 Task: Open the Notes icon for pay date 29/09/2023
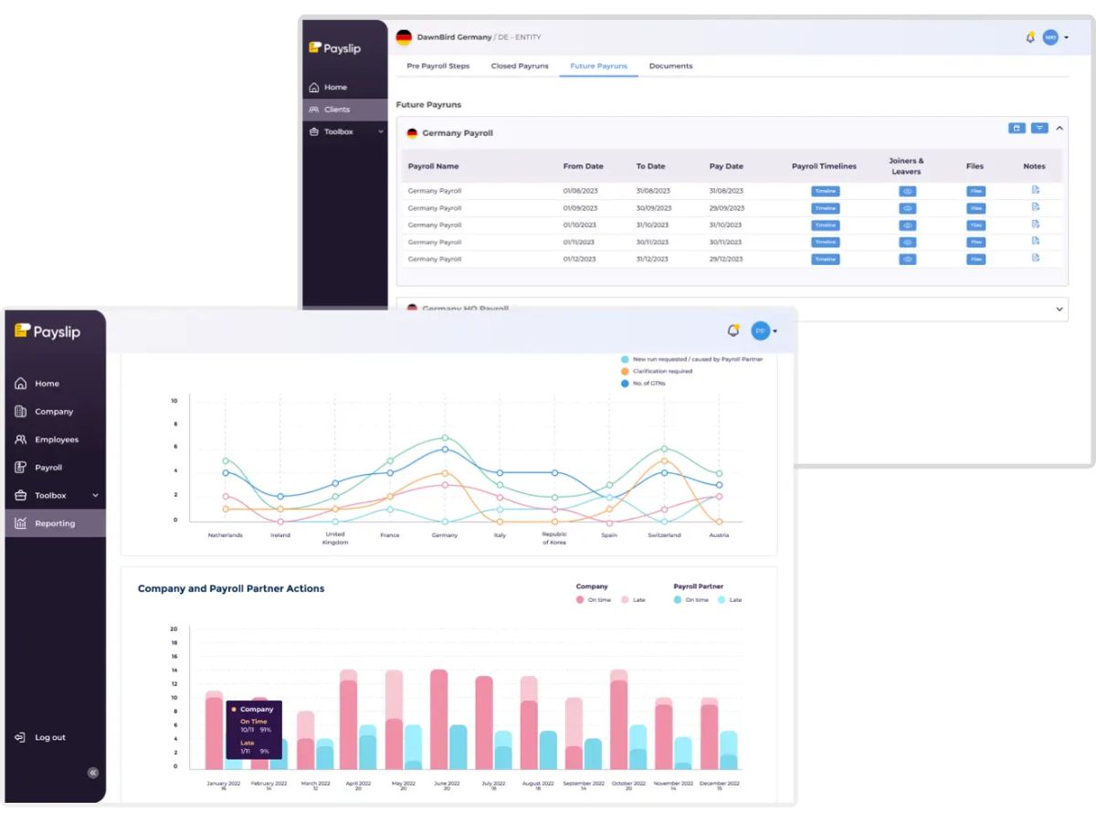[x=1036, y=207]
